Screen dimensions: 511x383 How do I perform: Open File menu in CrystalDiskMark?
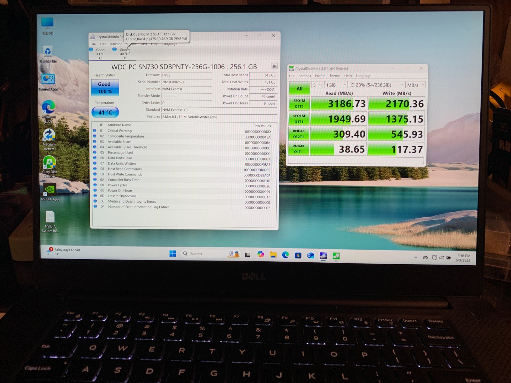pyautogui.click(x=292, y=76)
